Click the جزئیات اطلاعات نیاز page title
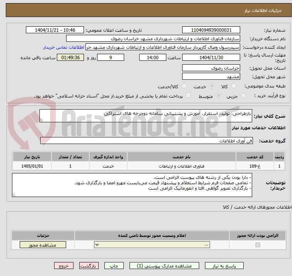 point(263,10)
